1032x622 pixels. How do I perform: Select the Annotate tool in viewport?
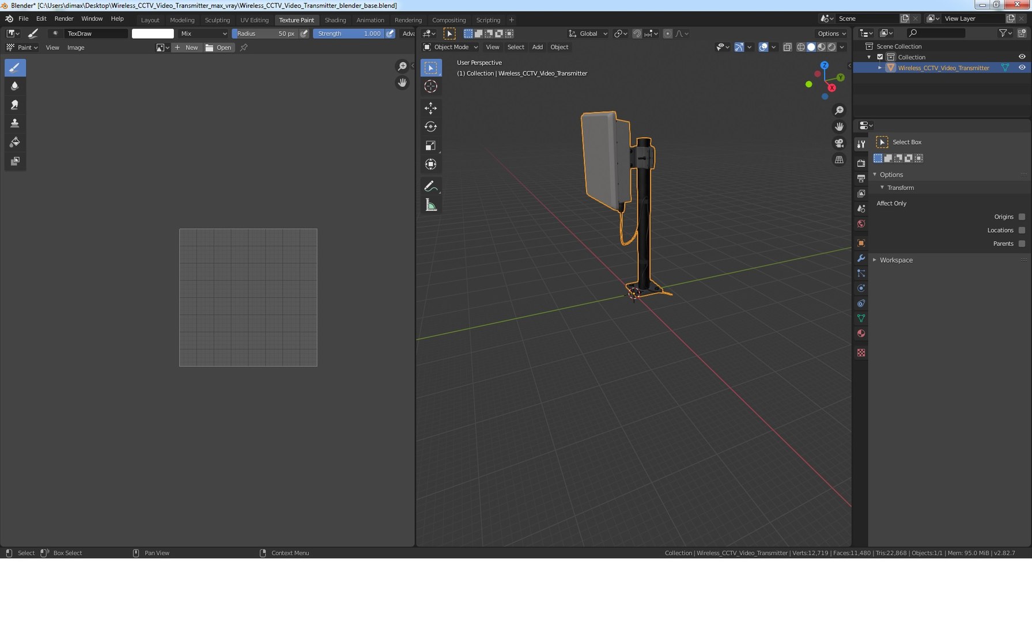tap(430, 186)
